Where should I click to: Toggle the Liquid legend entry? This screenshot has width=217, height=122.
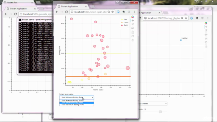[x=125, y=22]
